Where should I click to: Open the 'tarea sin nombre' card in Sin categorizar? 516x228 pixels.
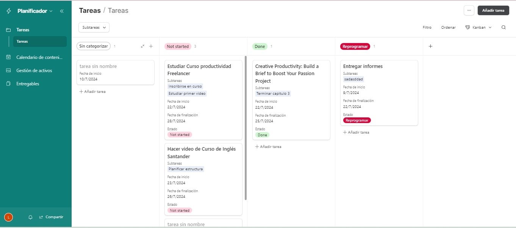(116, 72)
